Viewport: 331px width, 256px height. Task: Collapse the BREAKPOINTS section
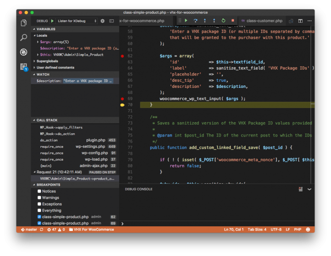[x=34, y=185]
